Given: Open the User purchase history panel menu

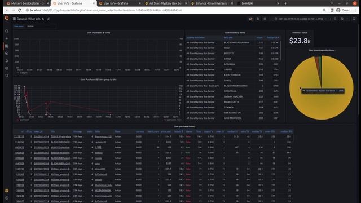Looking at the screenshot, I should (184, 126).
